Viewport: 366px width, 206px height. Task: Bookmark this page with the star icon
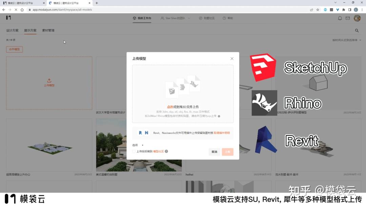coord(318,10)
